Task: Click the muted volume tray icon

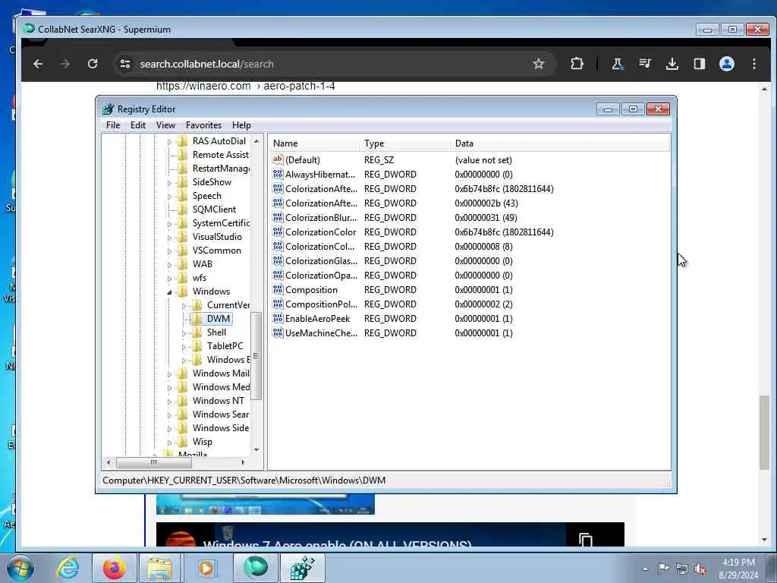Action: pos(700,569)
